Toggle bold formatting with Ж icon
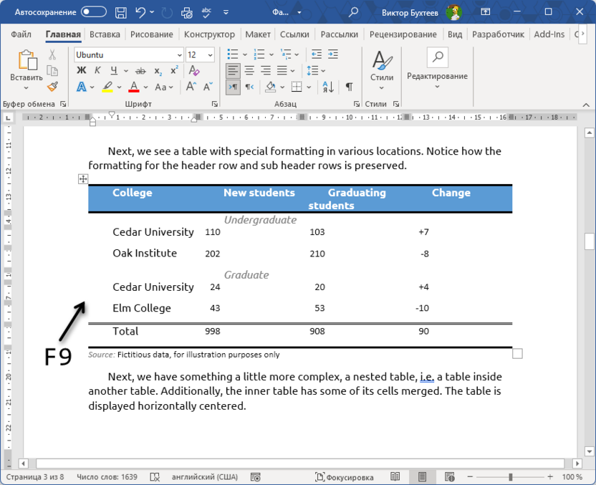The width and height of the screenshot is (596, 485). [82, 69]
